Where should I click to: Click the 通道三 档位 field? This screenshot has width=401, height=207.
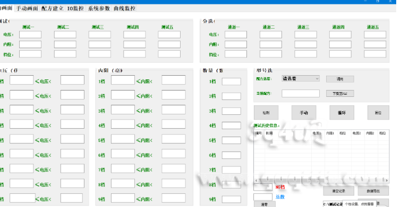point(305,54)
